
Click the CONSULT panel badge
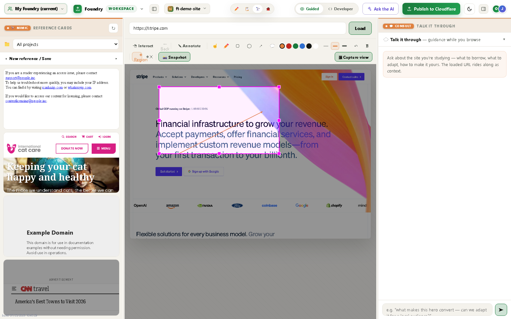point(399,26)
